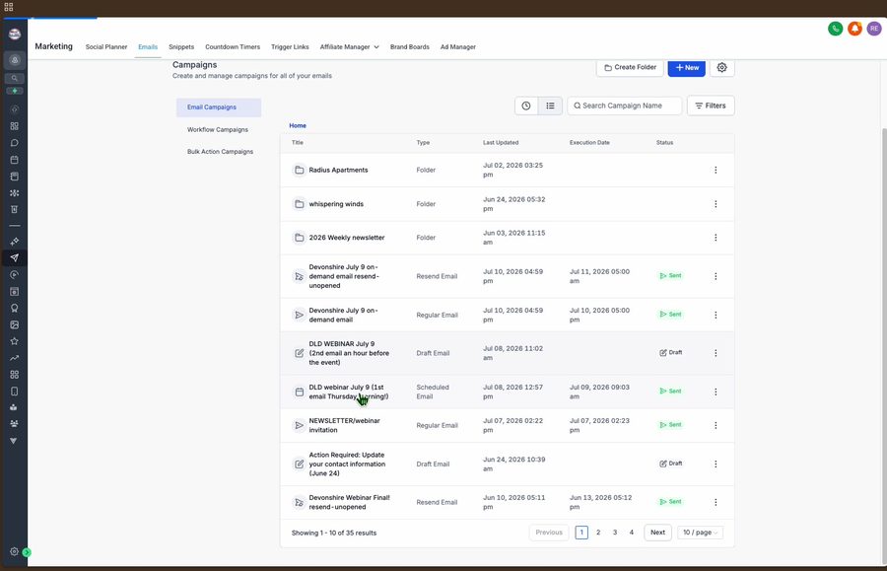Open orange notifications bell icon
The image size is (887, 571).
(x=854, y=29)
